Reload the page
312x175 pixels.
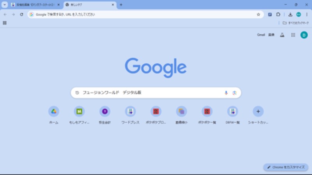click(21, 14)
